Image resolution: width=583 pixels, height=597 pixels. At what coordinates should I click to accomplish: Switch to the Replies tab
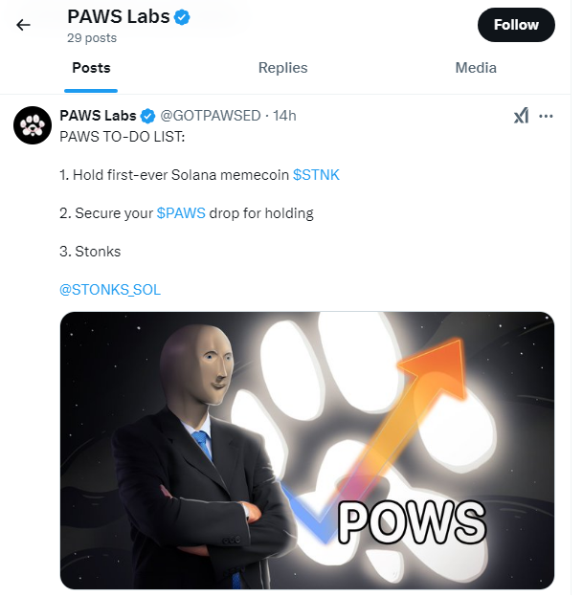282,68
